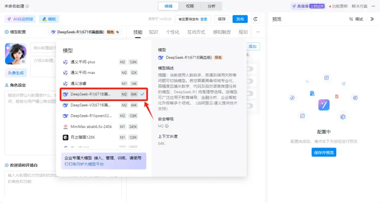The height and width of the screenshot is (203, 380).
Task: Click the 通义法睿 model icon
Action: pos(65,84)
